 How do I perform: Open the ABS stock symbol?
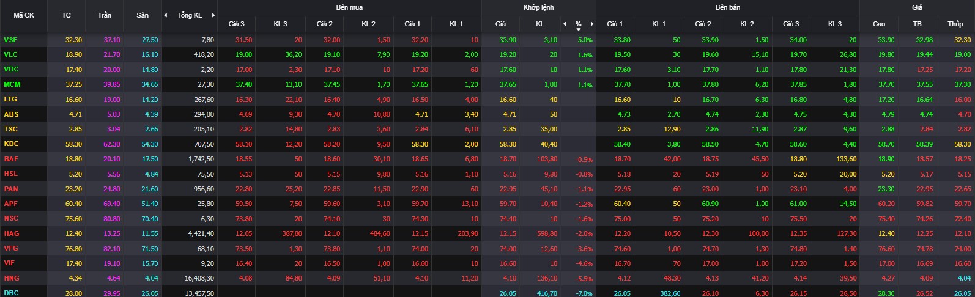tap(11, 114)
